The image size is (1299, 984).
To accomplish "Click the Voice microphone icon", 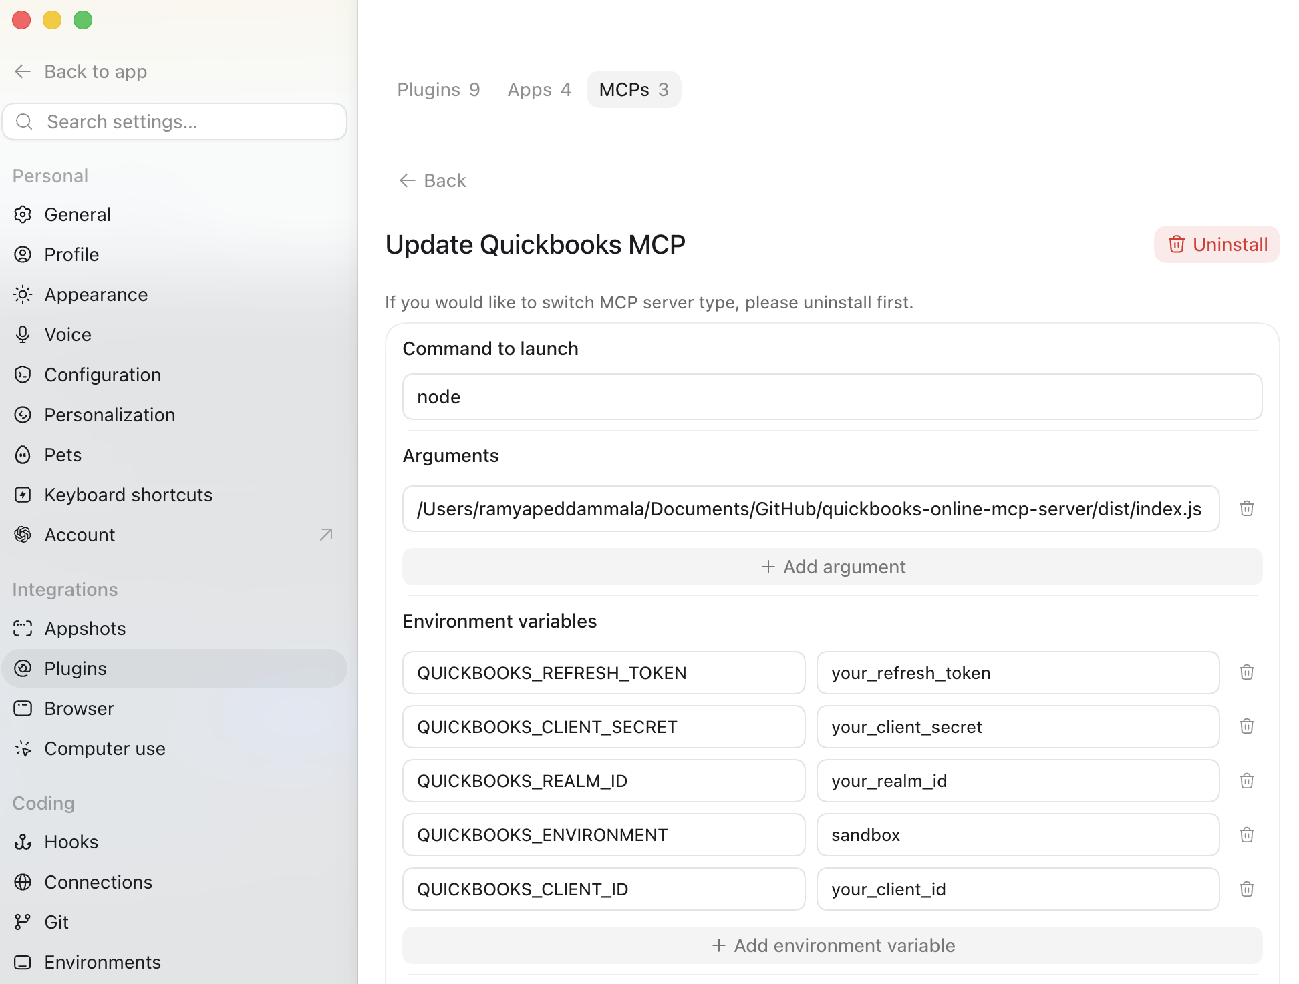I will pyautogui.click(x=23, y=334).
